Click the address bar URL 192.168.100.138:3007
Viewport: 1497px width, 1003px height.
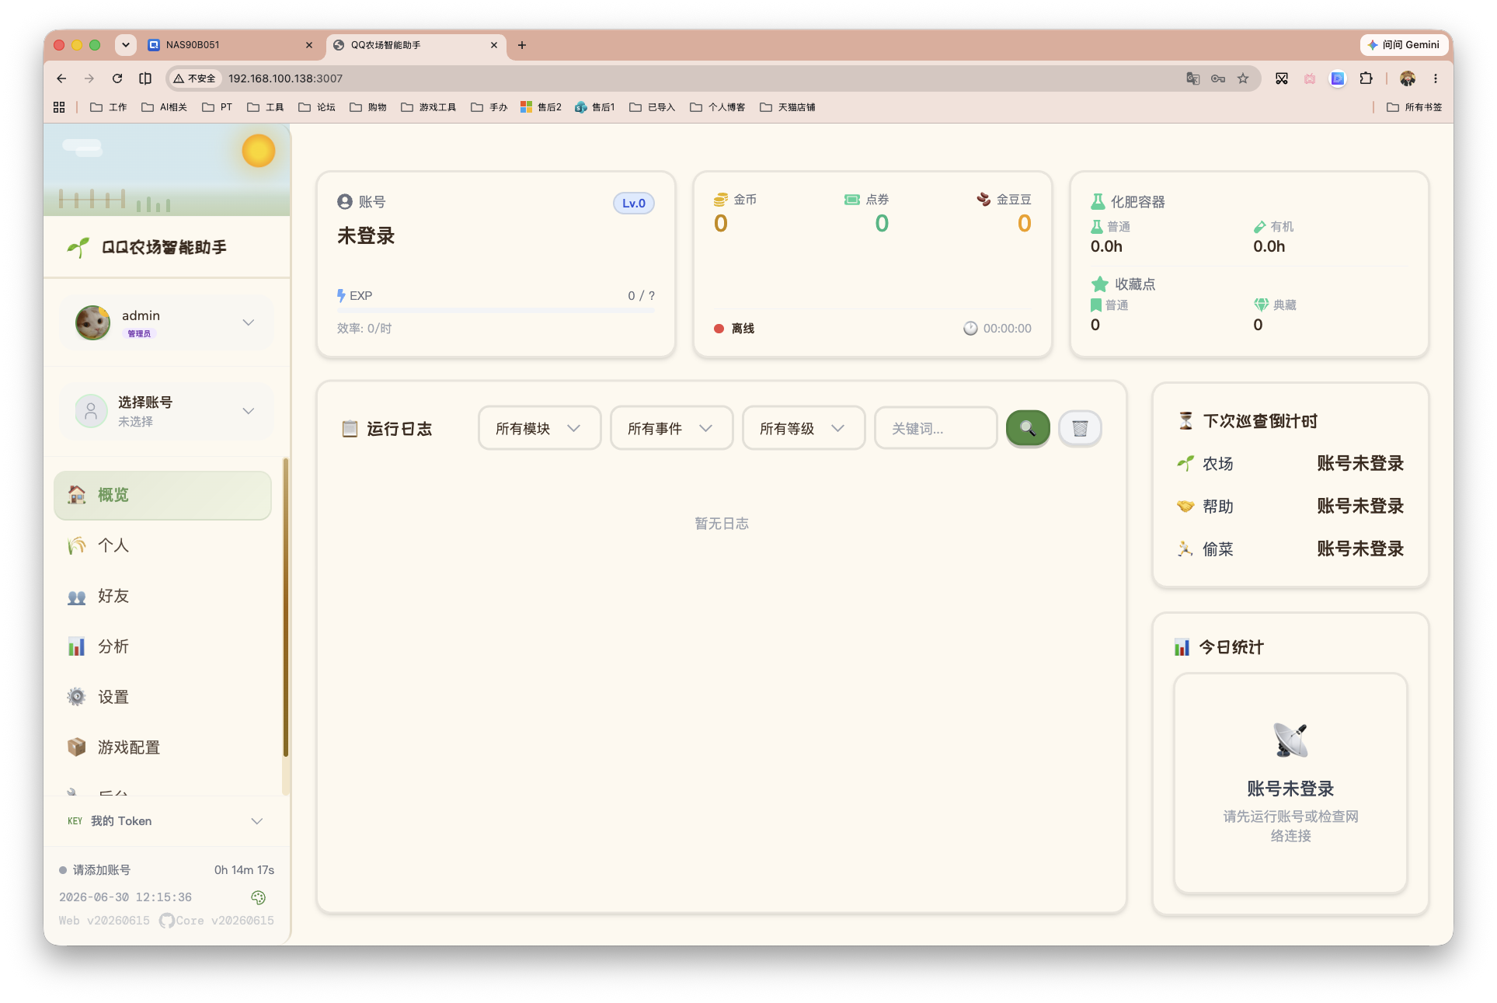[285, 78]
